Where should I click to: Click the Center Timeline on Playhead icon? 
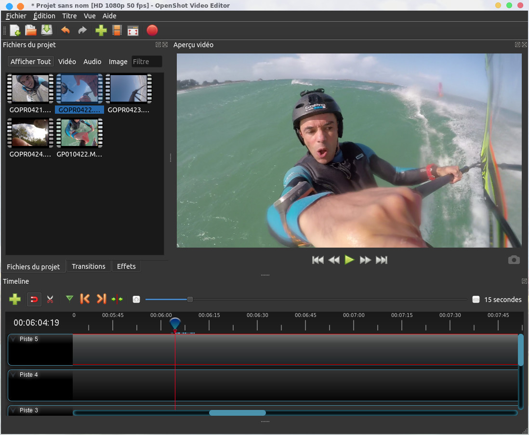117,299
